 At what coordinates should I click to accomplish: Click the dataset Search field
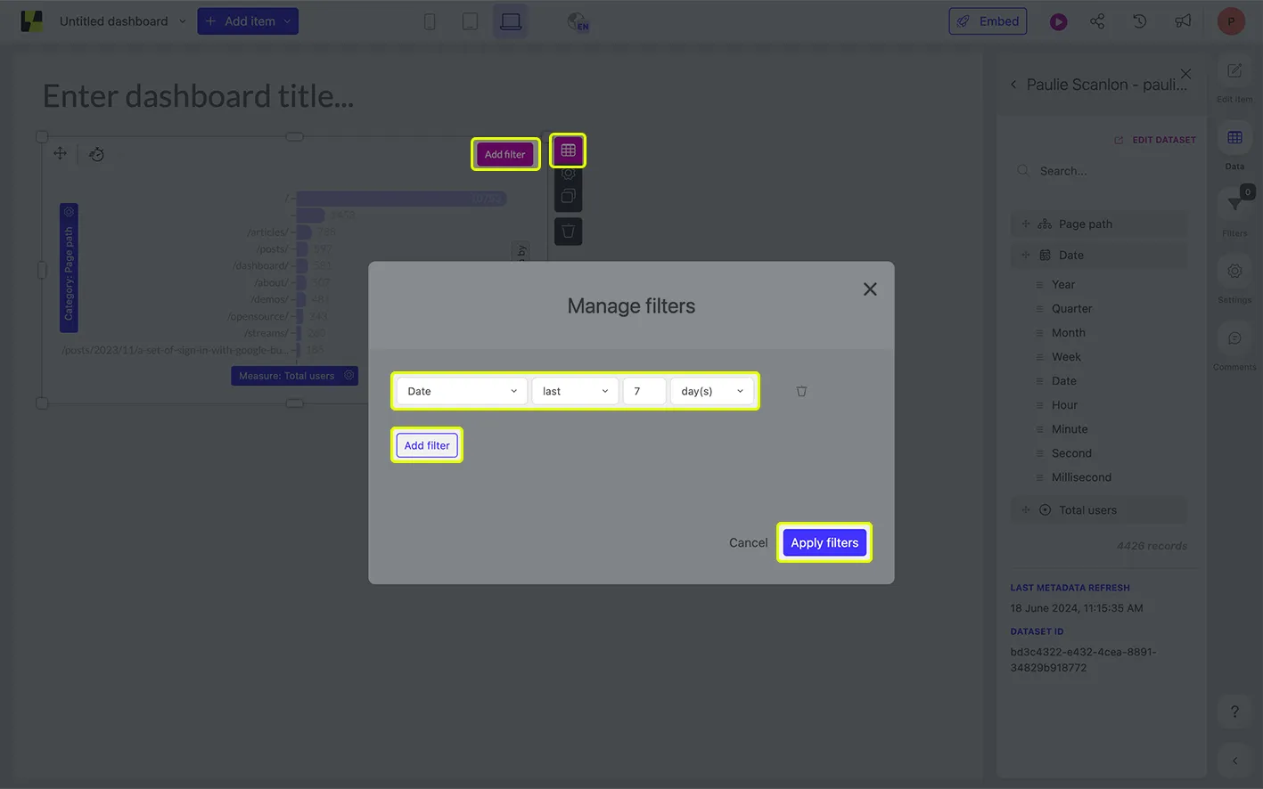tap(1102, 171)
